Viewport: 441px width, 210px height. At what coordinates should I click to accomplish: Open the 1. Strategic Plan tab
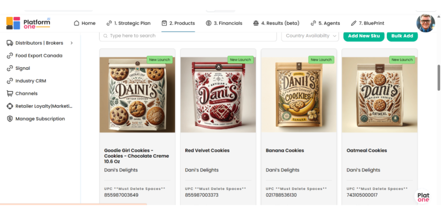pyautogui.click(x=129, y=23)
